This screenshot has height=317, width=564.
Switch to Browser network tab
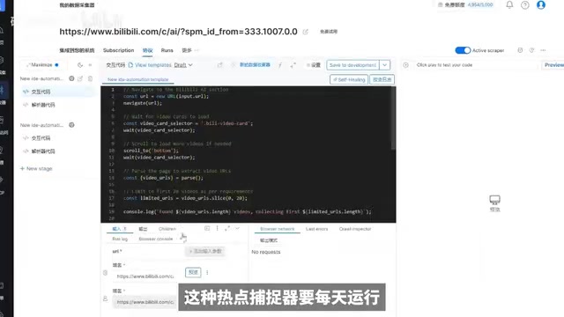click(278, 229)
